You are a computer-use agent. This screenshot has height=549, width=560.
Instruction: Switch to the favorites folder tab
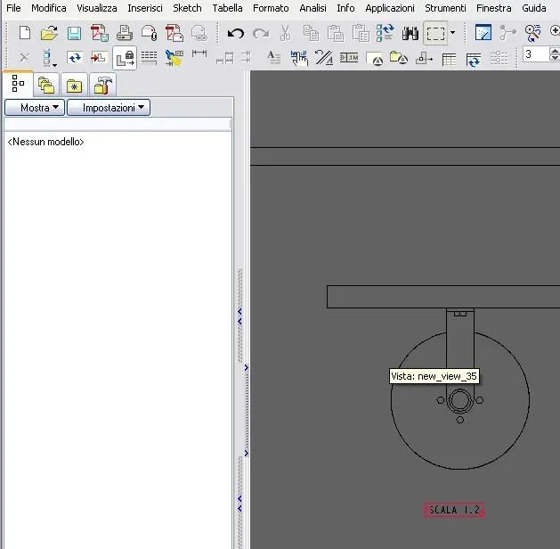click(x=74, y=85)
